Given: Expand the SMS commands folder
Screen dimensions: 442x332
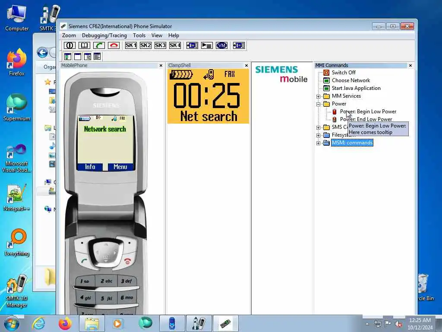Looking at the screenshot, I should click(318, 128).
